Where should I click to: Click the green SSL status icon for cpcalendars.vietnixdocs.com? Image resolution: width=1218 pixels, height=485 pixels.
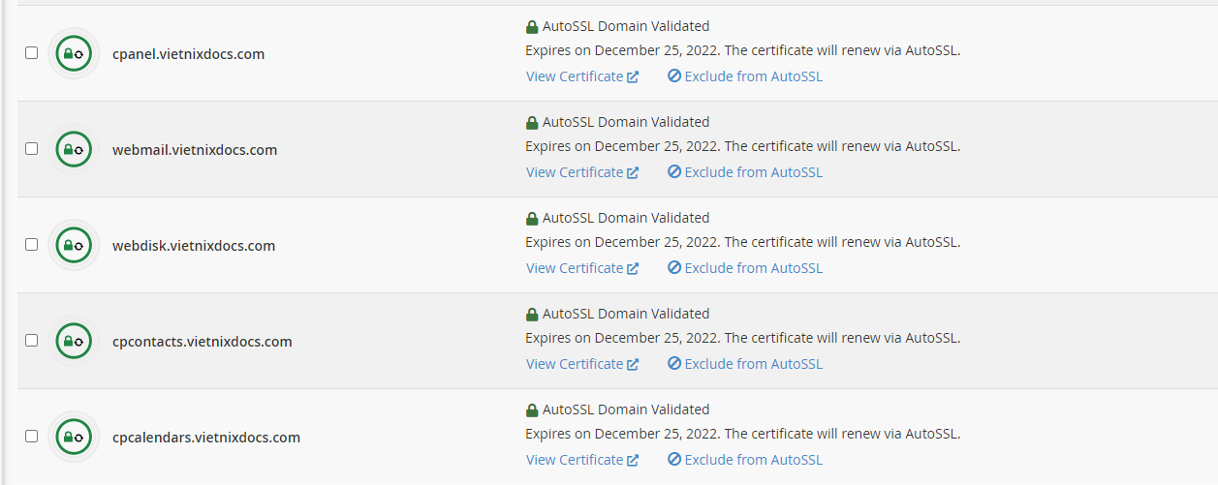click(74, 437)
